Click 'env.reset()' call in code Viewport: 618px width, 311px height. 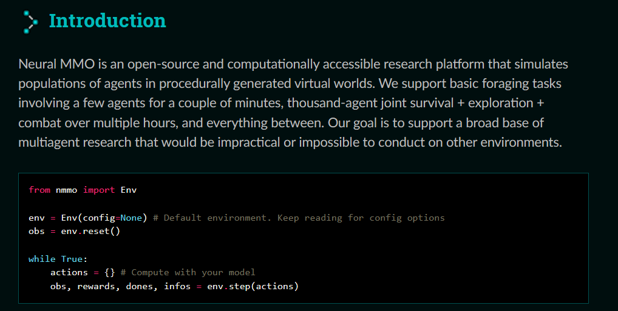(90, 232)
